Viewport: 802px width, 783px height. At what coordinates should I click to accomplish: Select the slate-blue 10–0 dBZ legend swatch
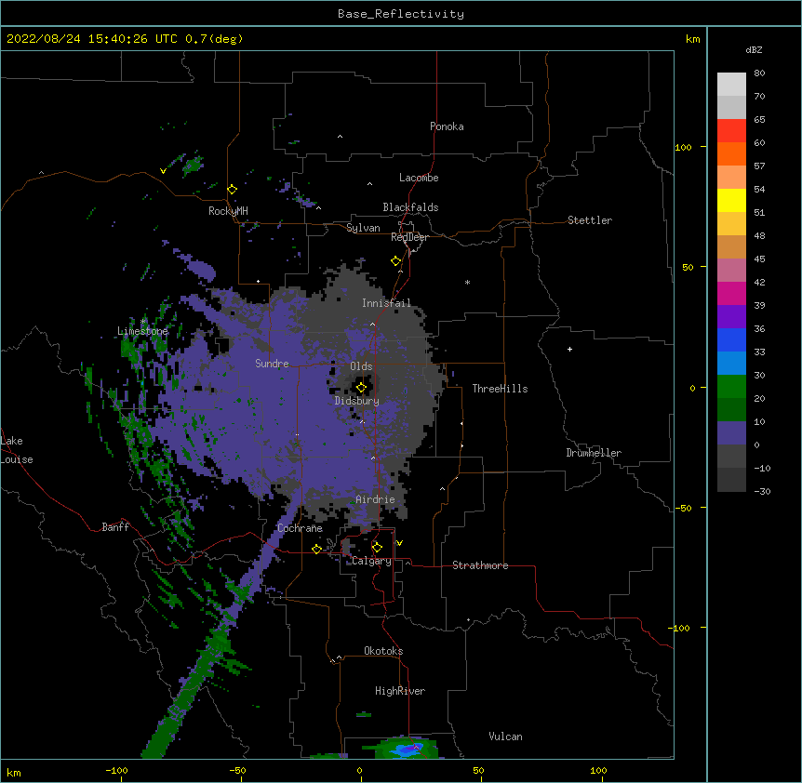pos(731,433)
